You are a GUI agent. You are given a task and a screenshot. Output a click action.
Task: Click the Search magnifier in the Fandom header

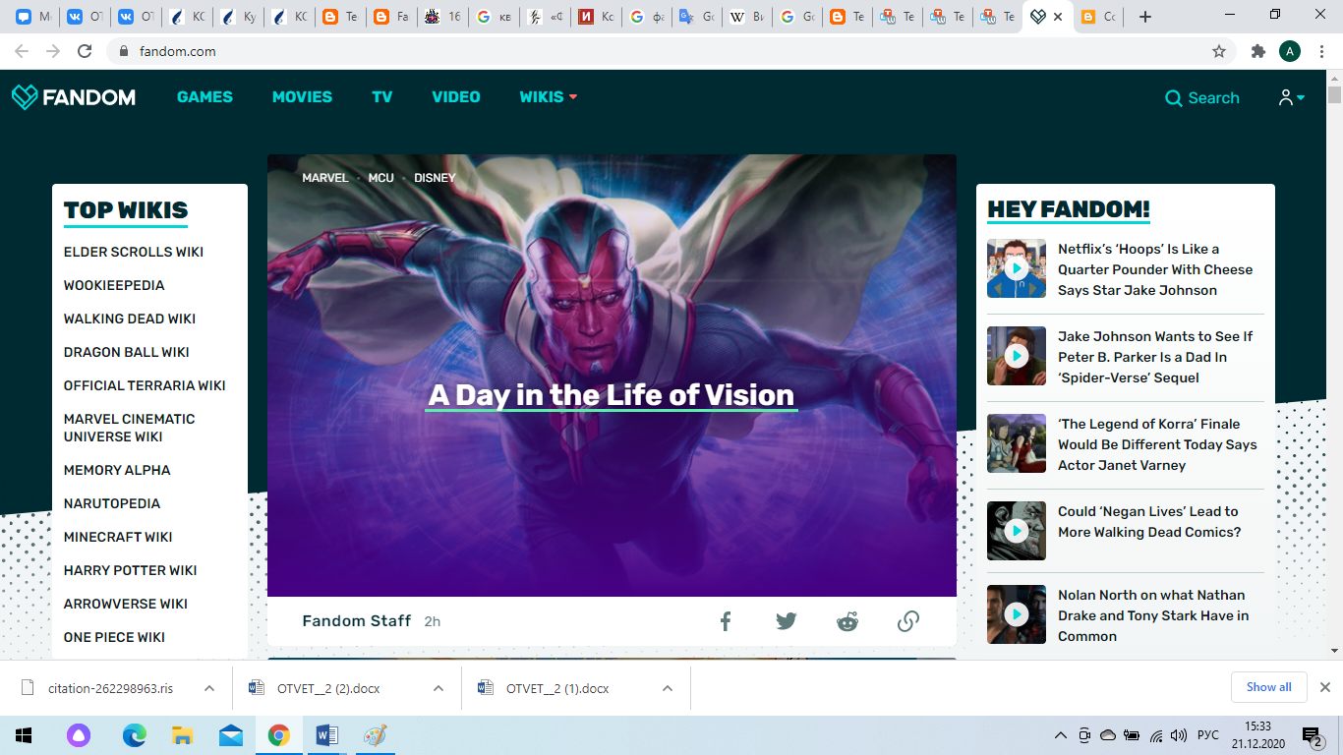[x=1173, y=98]
